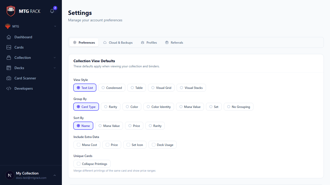
Task: Collapse the My Collection account menu
Action: point(54,175)
